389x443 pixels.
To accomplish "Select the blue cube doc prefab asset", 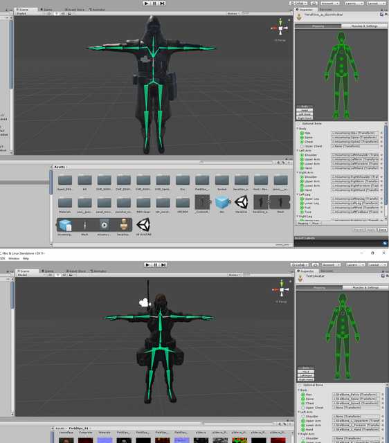I will [x=221, y=203].
